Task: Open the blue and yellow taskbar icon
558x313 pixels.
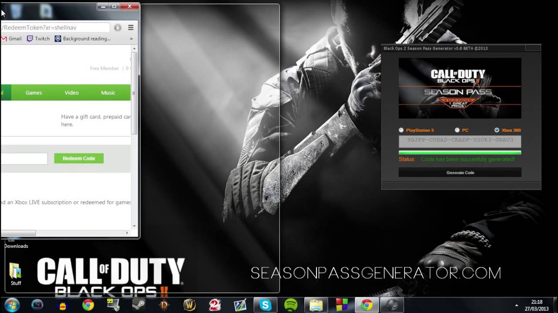Action: pyautogui.click(x=63, y=305)
